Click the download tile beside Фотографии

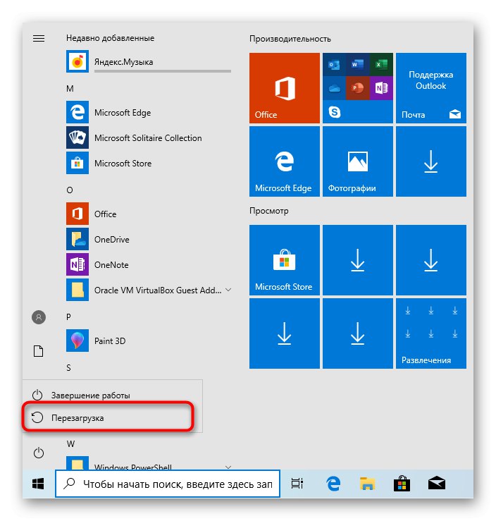[431, 161]
